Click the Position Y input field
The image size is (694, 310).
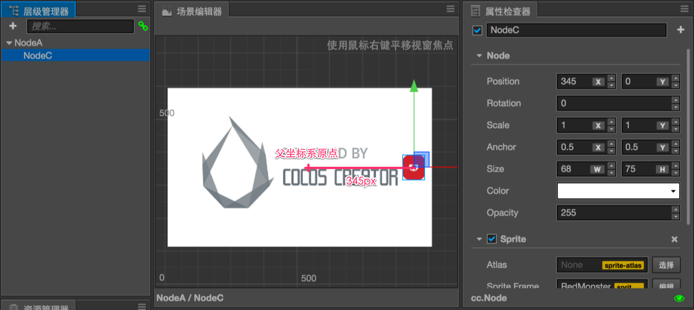click(x=646, y=81)
